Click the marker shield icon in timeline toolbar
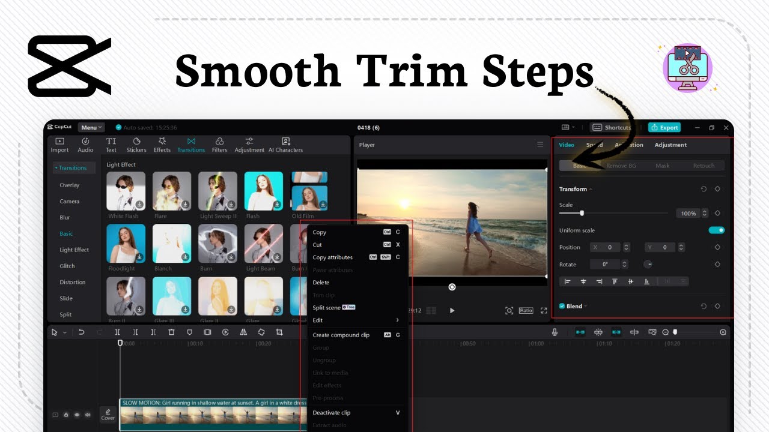 point(189,332)
